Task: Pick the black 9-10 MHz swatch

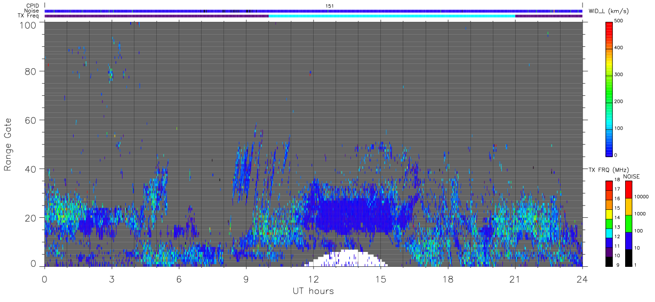Action: coord(609,261)
